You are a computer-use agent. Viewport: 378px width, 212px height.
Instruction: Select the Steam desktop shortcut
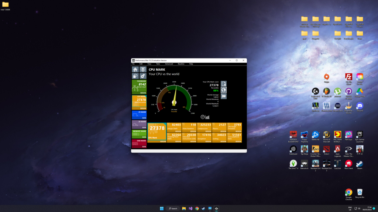(x=360, y=165)
